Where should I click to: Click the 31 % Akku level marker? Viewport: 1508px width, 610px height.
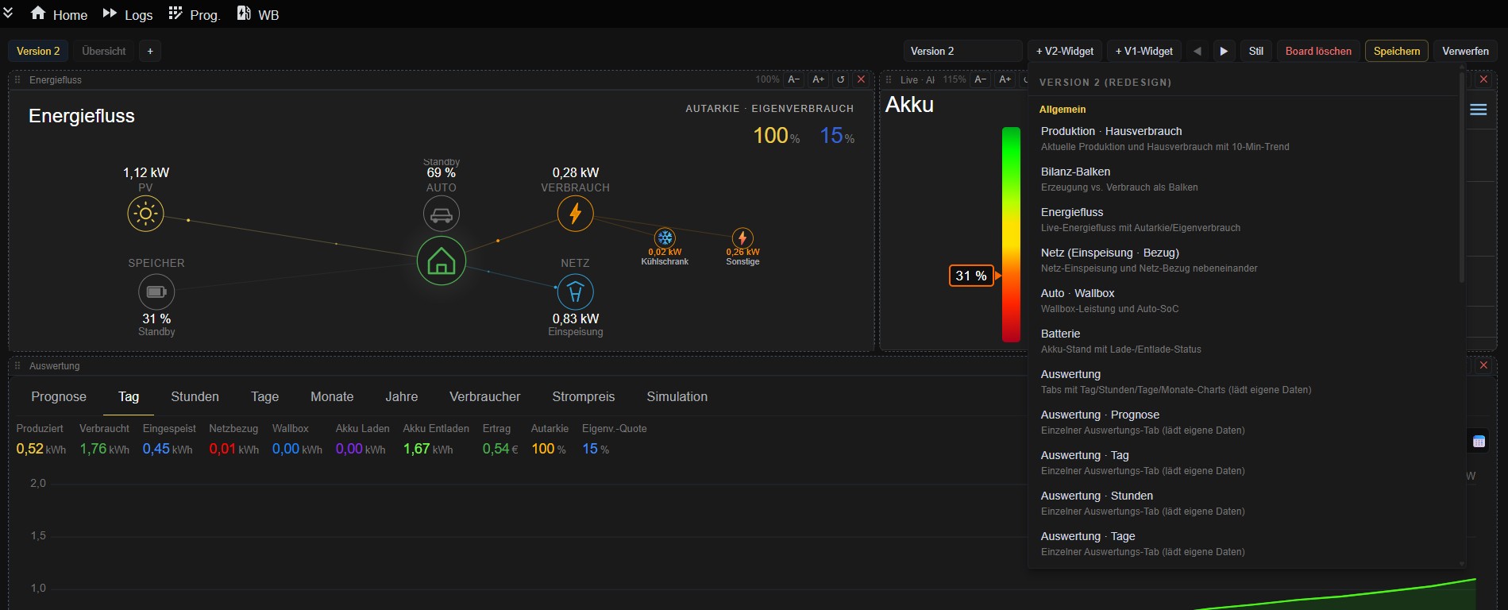pos(971,276)
